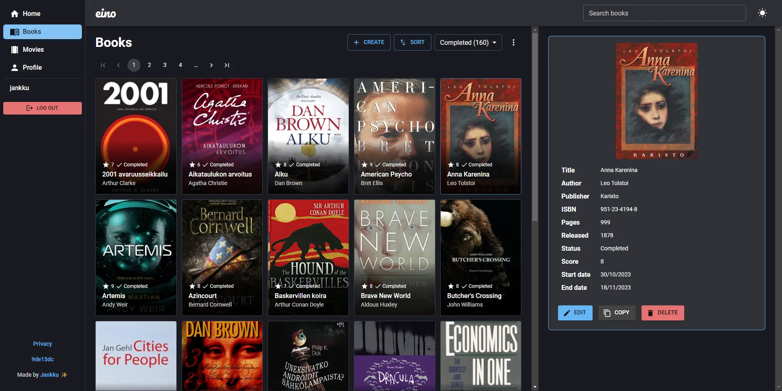Click the CREATE book button
This screenshot has width=782, height=391.
click(x=369, y=42)
